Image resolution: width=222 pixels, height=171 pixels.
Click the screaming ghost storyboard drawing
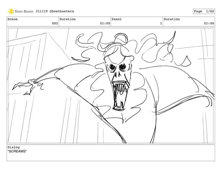(x=111, y=85)
